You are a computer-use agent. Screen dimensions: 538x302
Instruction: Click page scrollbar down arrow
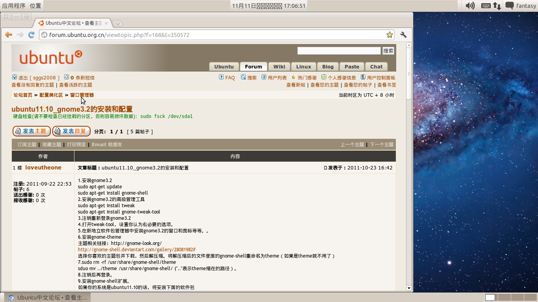pyautogui.click(x=409, y=288)
